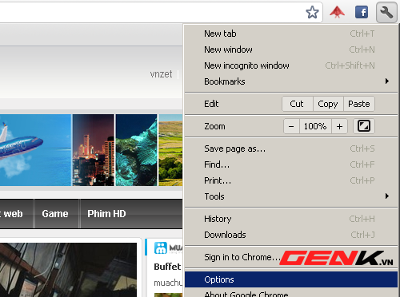Decrease zoom with the minus button
The width and height of the screenshot is (400, 297).
[x=291, y=126]
